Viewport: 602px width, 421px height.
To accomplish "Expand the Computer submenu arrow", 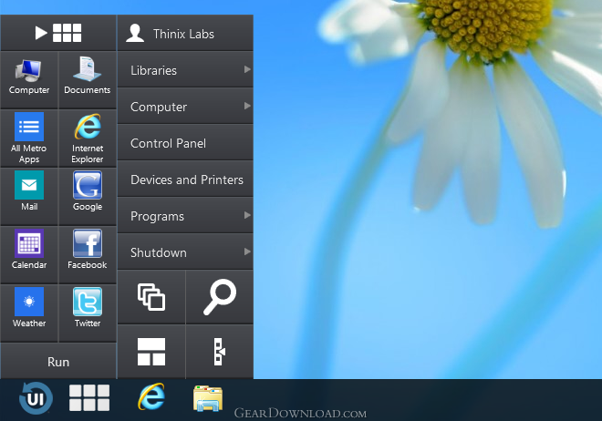I will coord(247,106).
